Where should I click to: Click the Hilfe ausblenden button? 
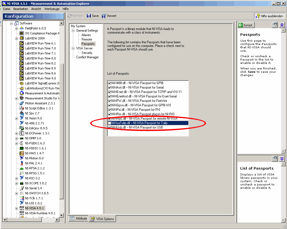click(269, 16)
